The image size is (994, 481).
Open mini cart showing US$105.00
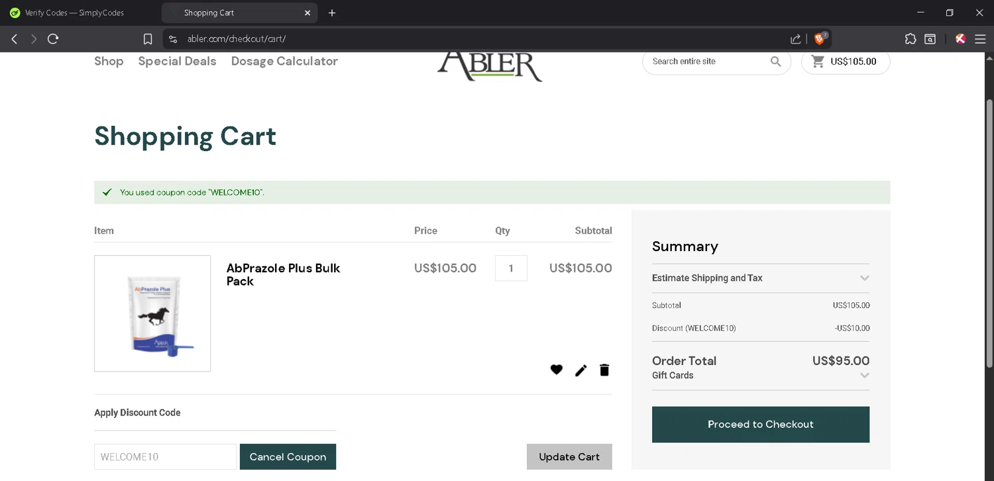pyautogui.click(x=845, y=62)
